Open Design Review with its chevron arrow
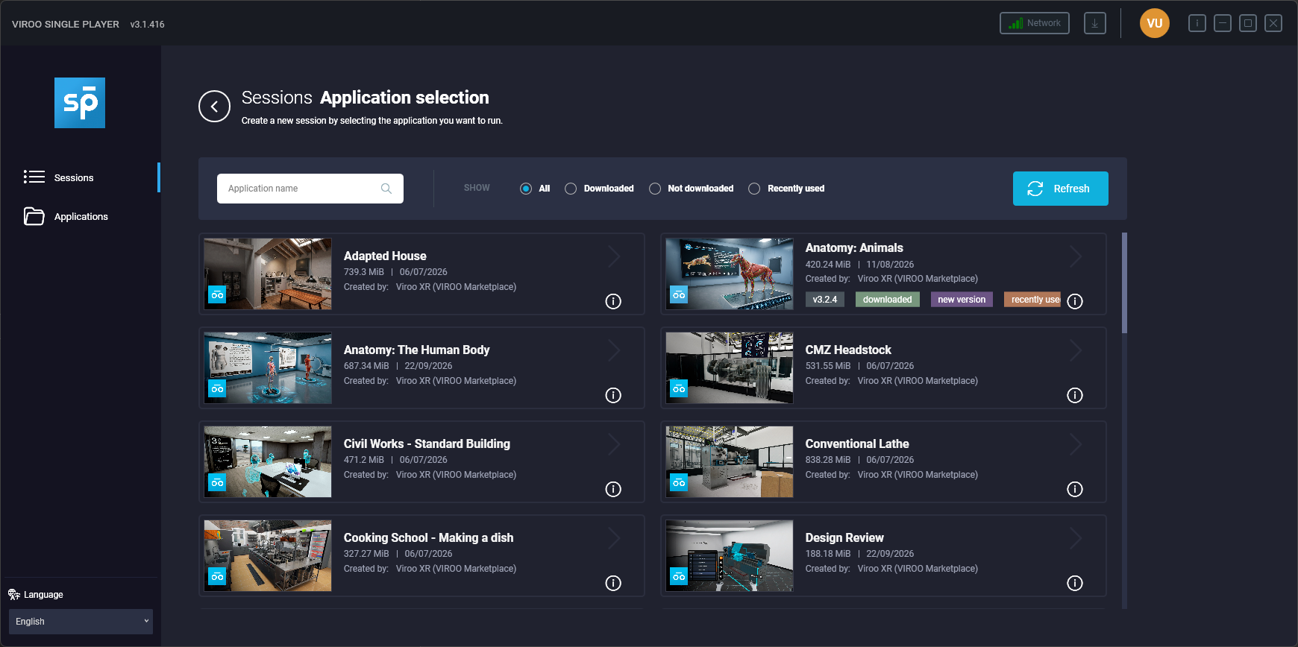Image resolution: width=1298 pixels, height=647 pixels. [x=1076, y=538]
